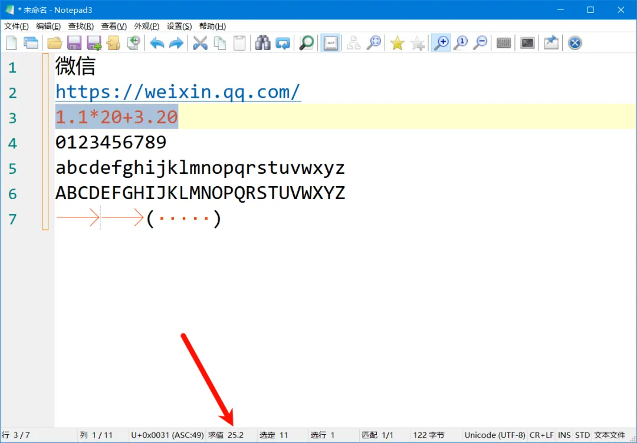Click the Copy pages icon
This screenshot has height=443, width=637.
point(220,43)
